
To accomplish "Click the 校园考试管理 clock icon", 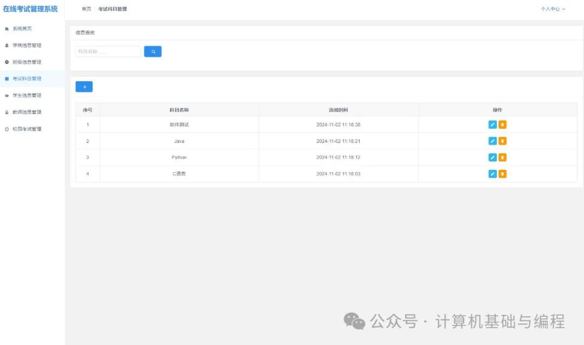I will coord(6,129).
